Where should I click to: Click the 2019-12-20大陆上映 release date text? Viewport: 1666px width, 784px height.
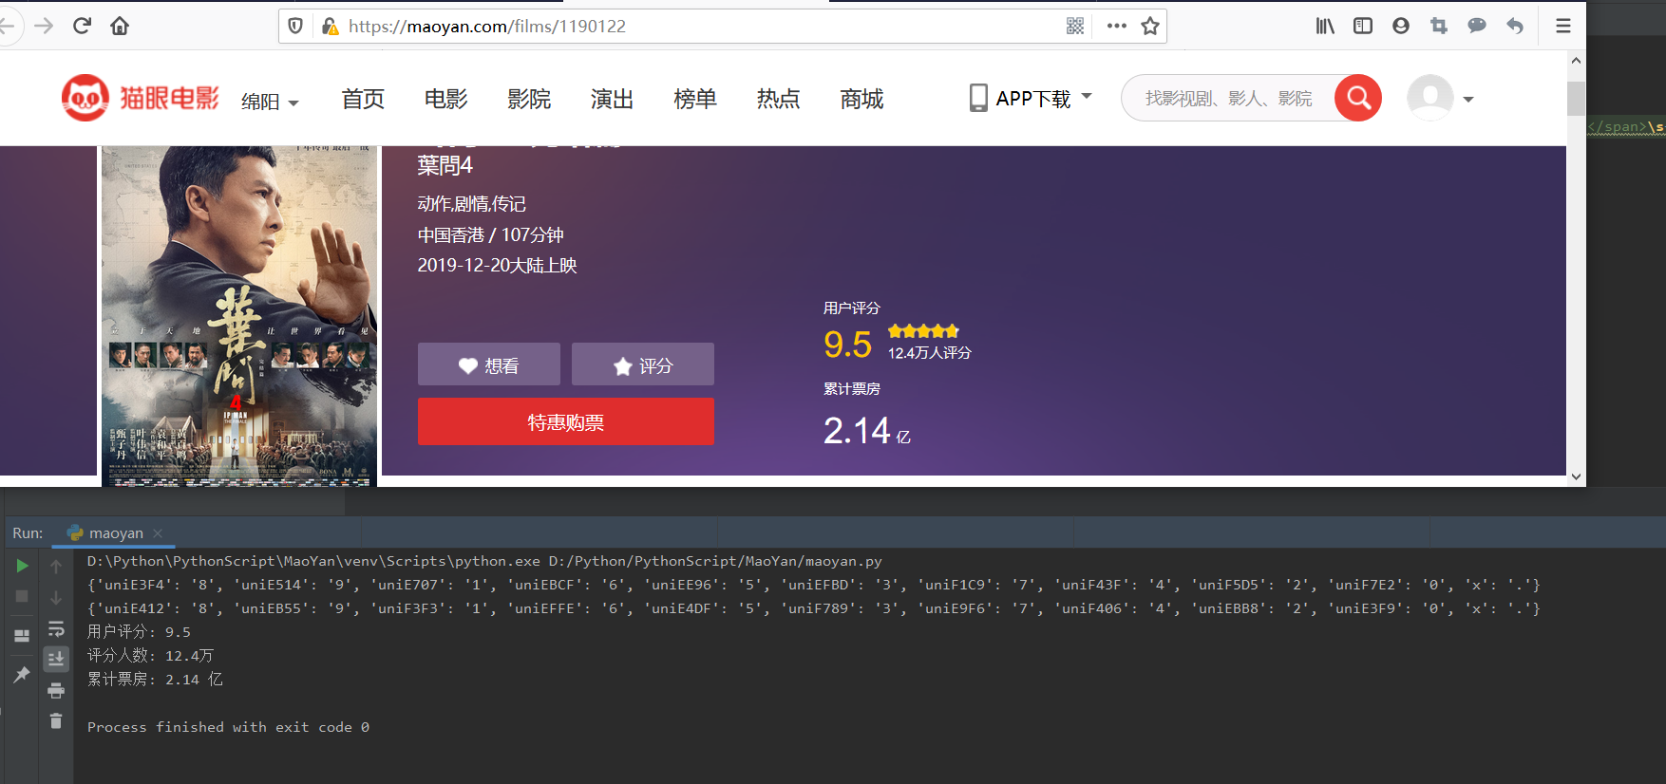(497, 265)
